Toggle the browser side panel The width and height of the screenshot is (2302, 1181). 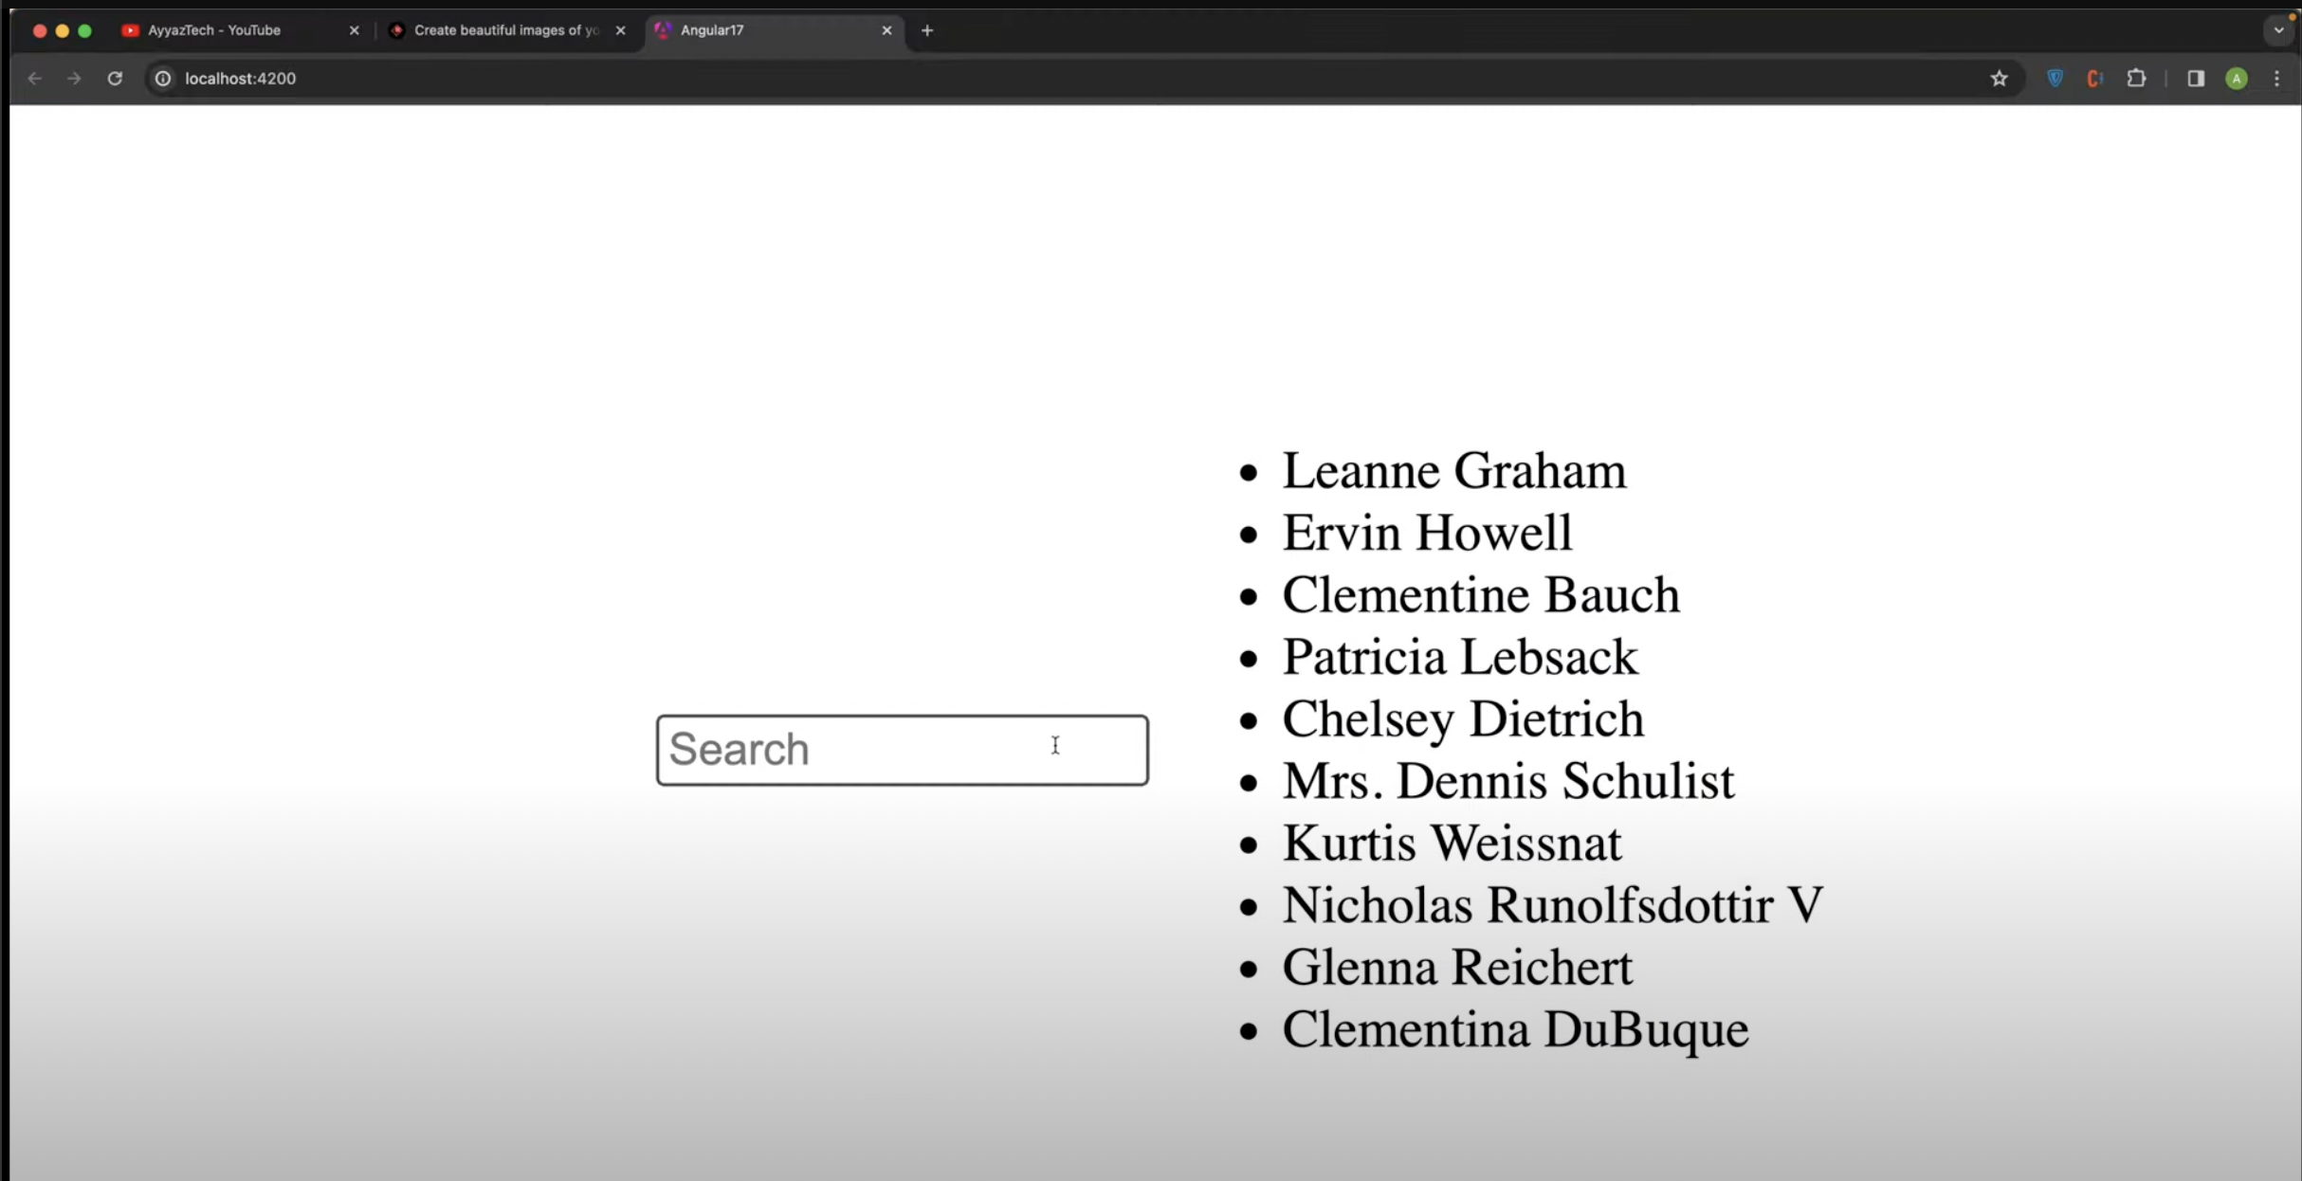click(x=2196, y=79)
